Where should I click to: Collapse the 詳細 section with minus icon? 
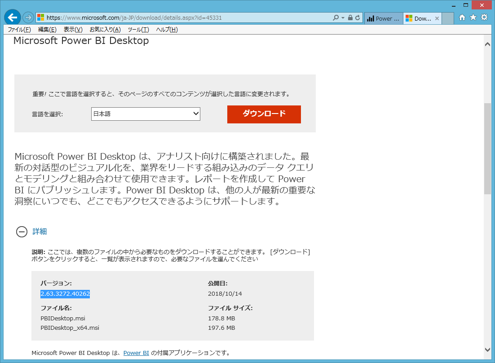pyautogui.click(x=22, y=232)
